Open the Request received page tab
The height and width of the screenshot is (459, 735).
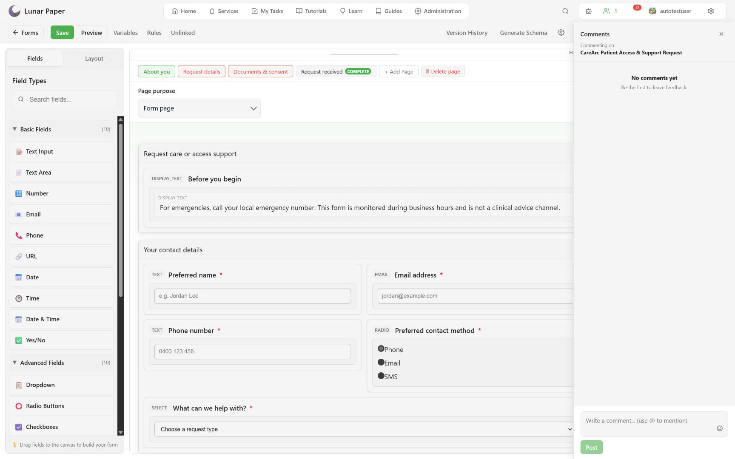pos(336,71)
